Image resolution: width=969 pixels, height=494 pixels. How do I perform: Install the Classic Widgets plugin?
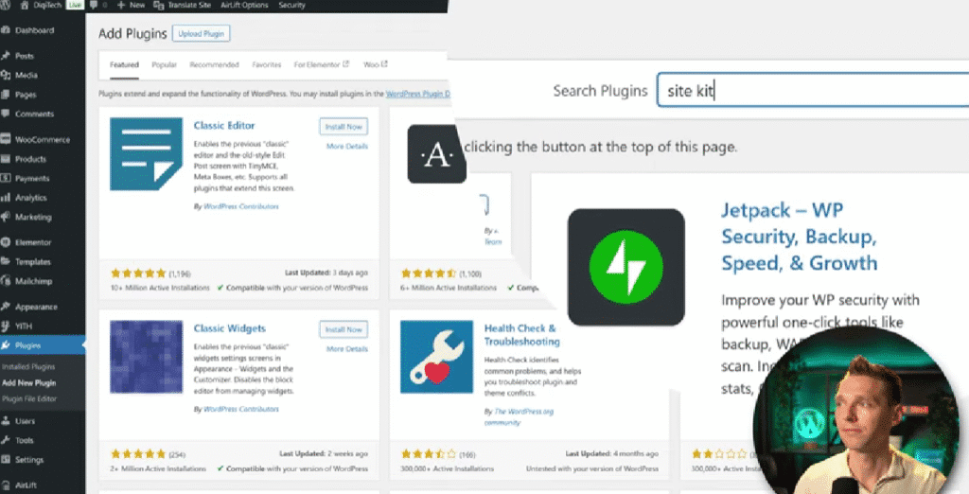(344, 329)
